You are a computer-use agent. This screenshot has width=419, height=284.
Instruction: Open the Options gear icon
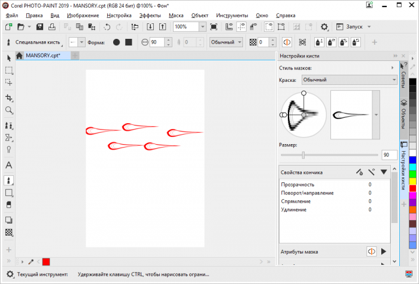pos(324,27)
